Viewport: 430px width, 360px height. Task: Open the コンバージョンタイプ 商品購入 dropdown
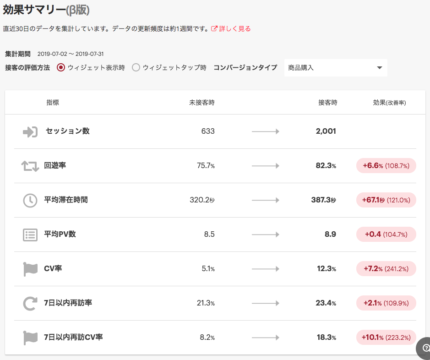(x=336, y=68)
